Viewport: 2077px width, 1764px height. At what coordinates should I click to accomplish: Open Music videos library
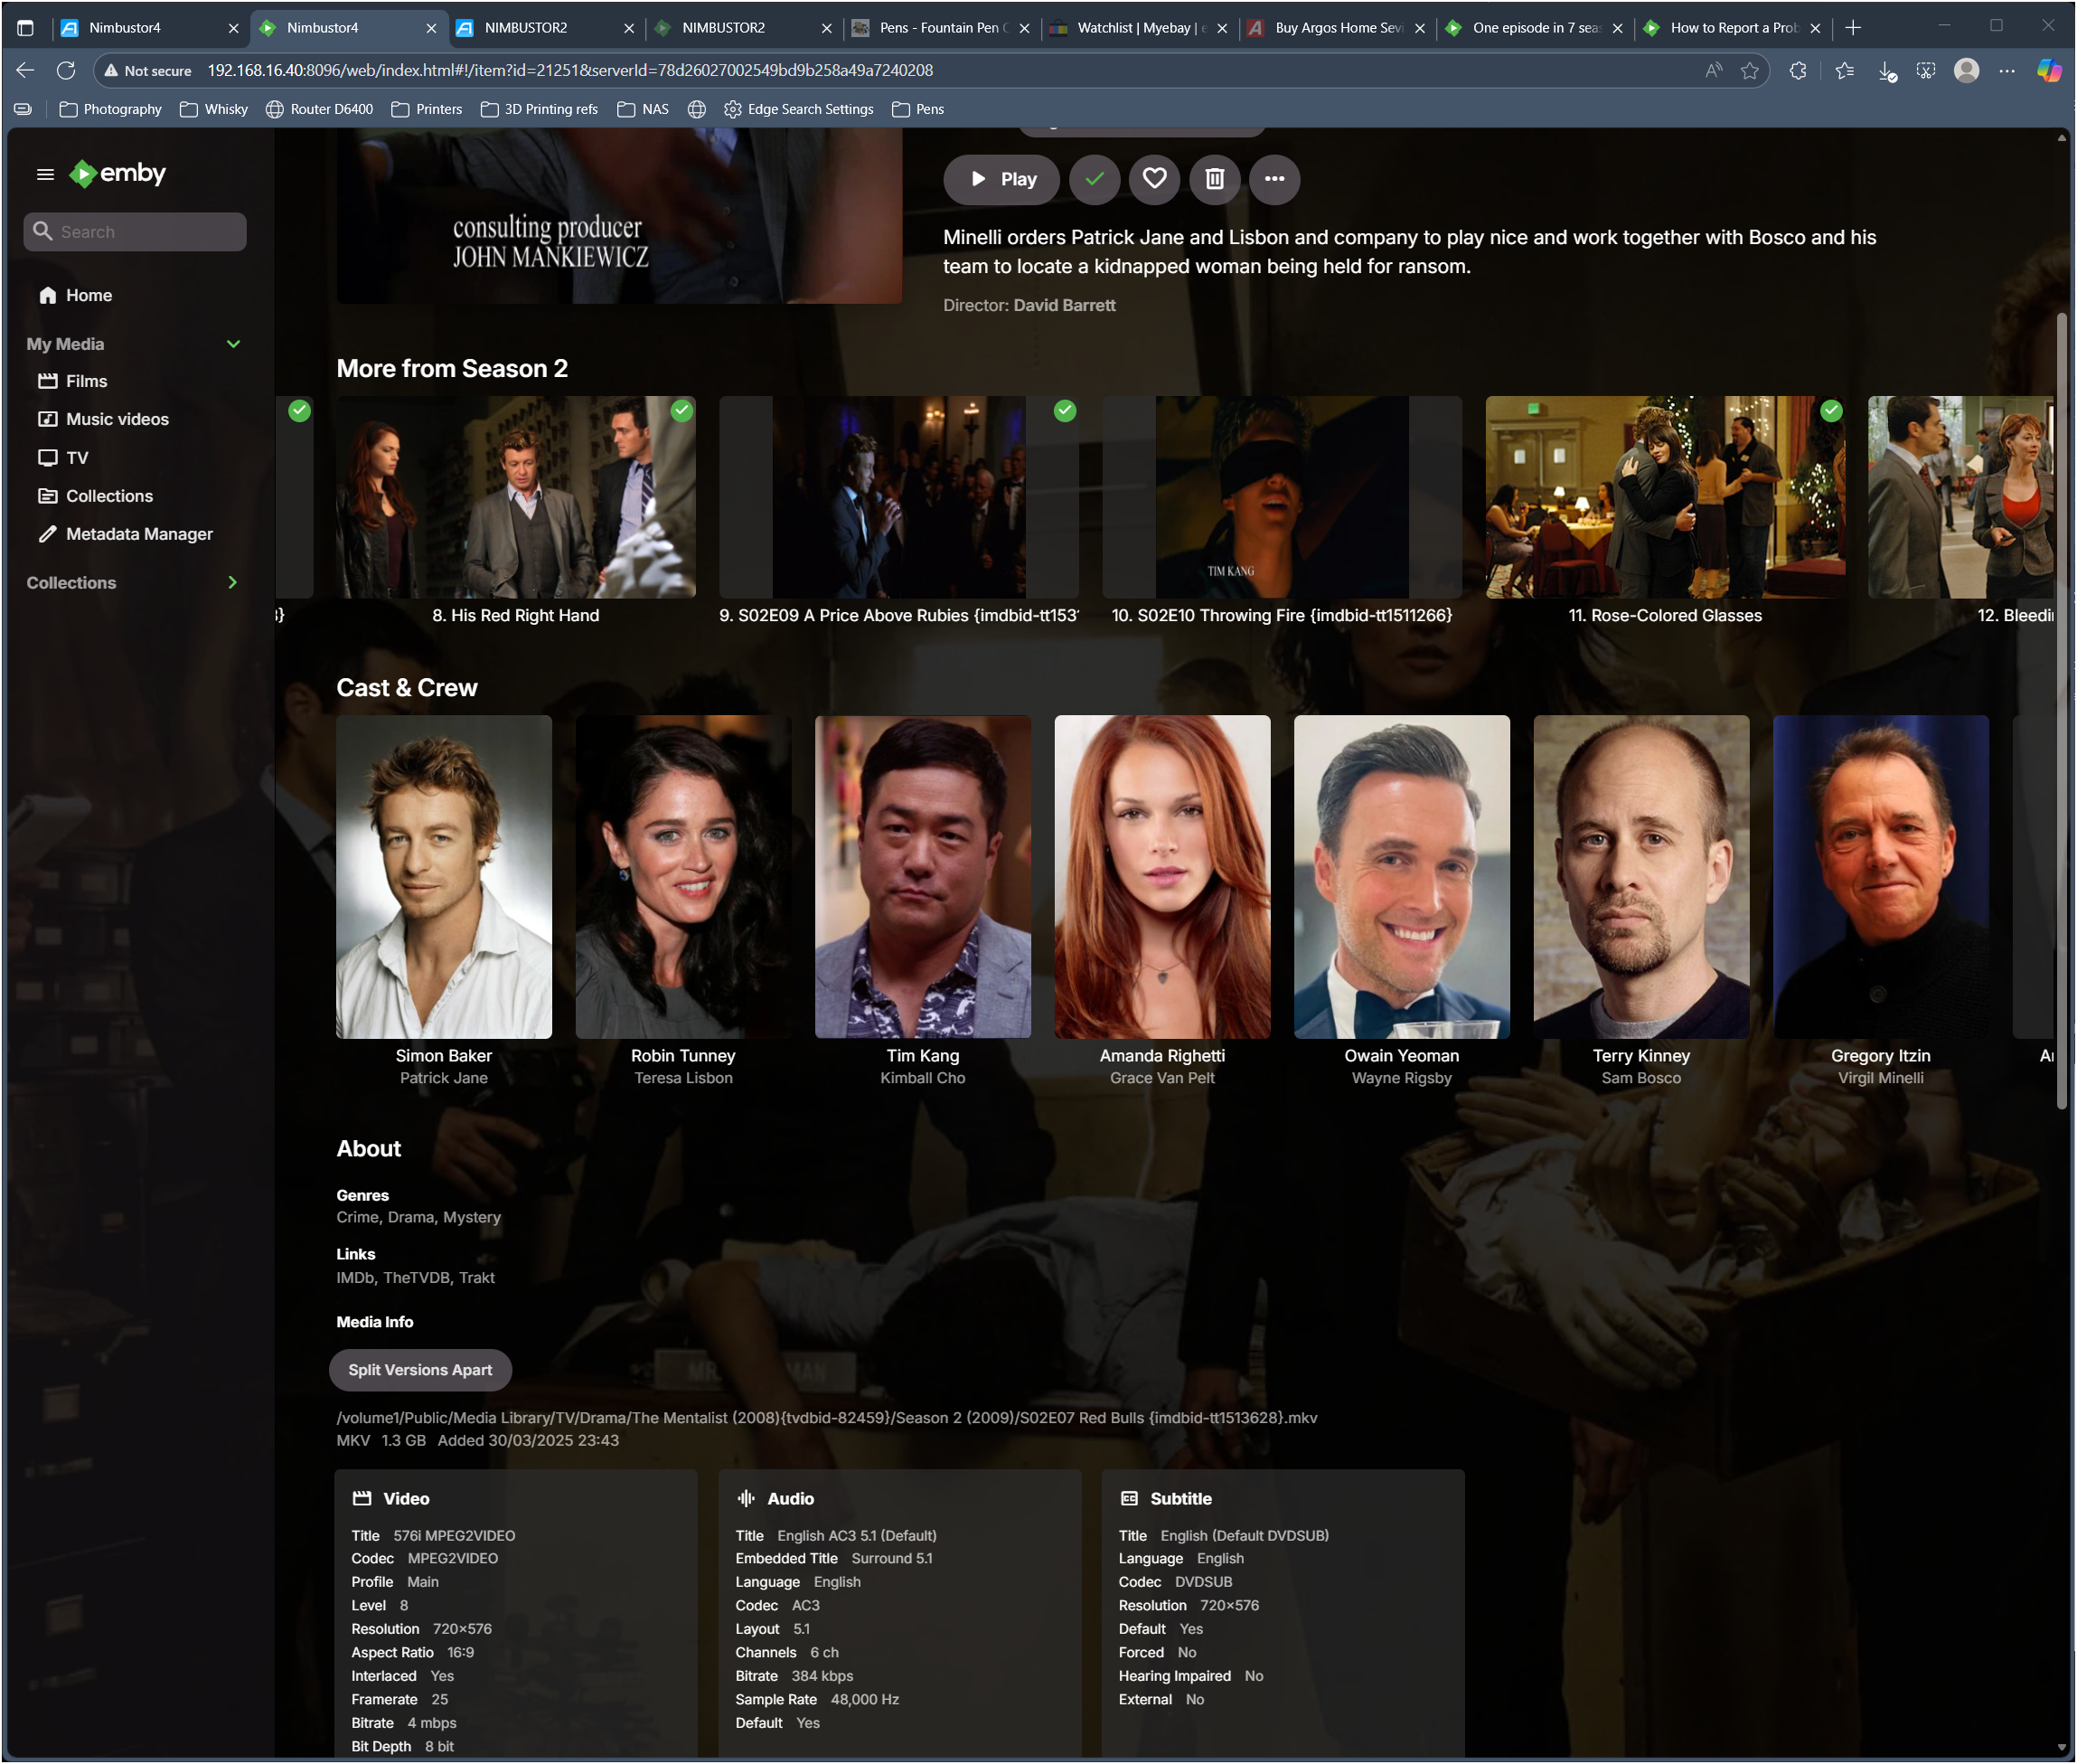[117, 419]
